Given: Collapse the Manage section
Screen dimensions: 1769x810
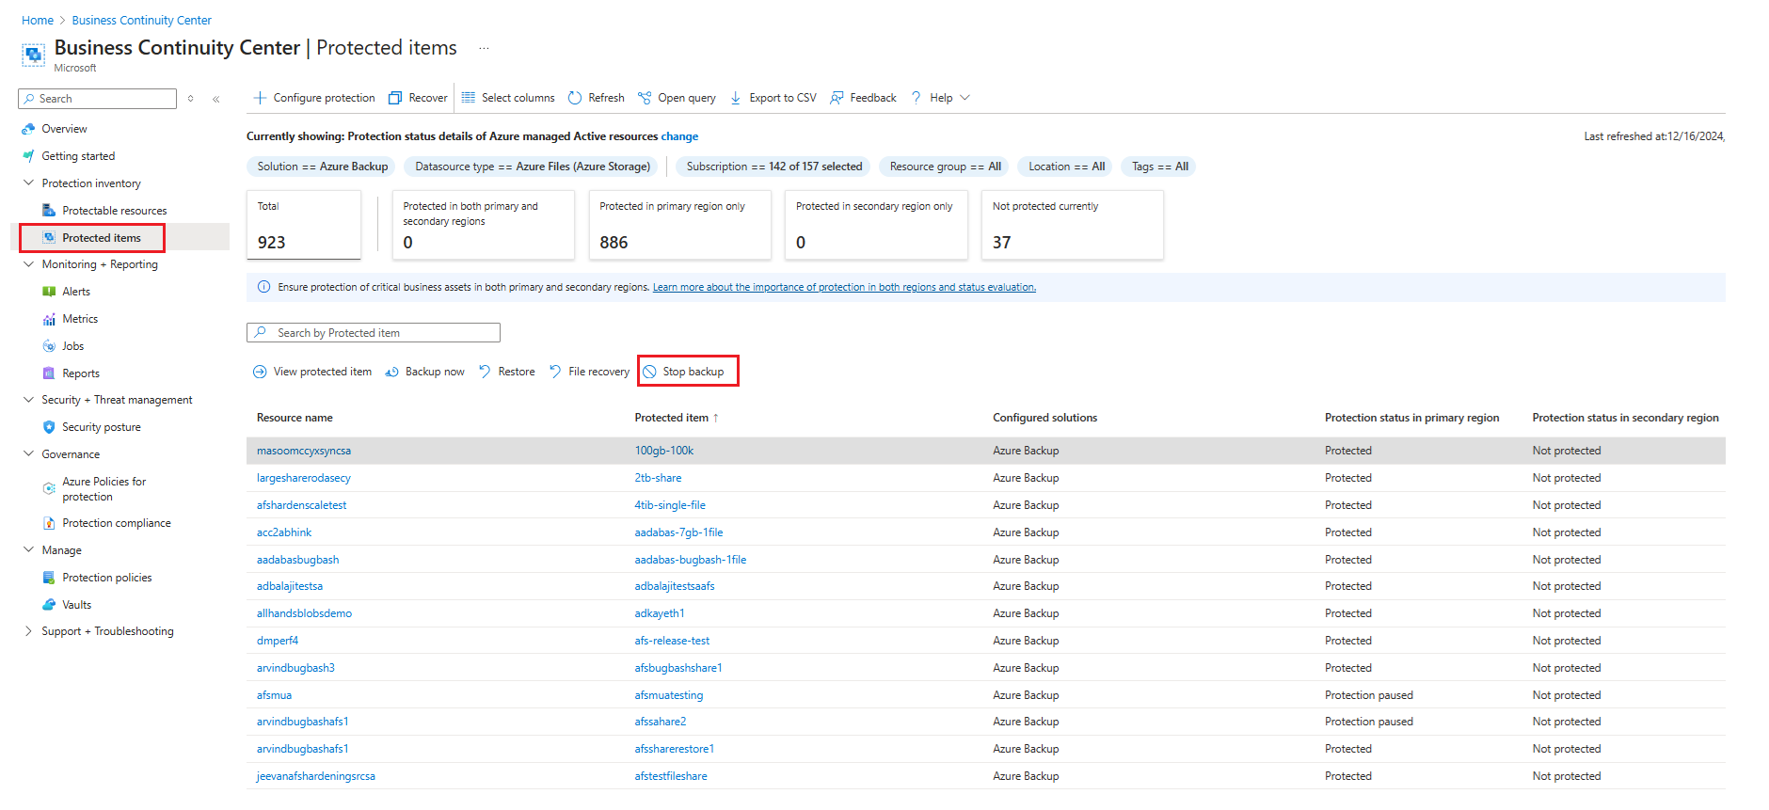Looking at the screenshot, I should 28,550.
